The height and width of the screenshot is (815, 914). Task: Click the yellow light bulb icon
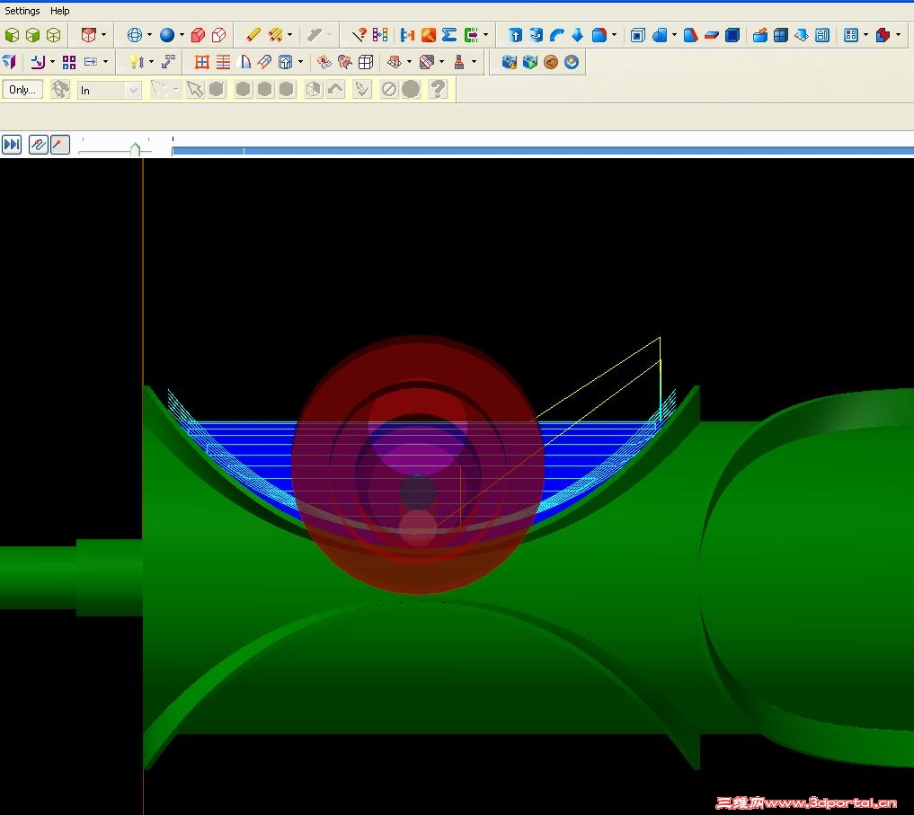pyautogui.click(x=136, y=62)
